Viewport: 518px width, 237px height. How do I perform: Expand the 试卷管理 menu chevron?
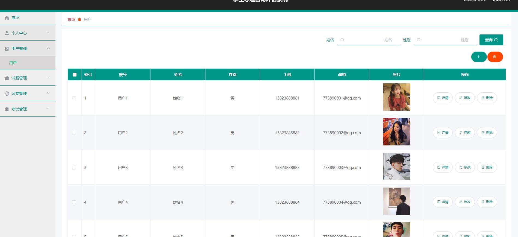click(x=48, y=93)
